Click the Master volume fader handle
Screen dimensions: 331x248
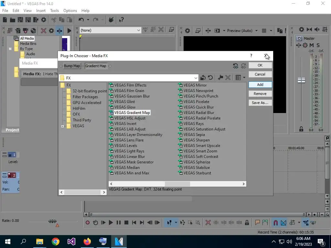coord(301,80)
